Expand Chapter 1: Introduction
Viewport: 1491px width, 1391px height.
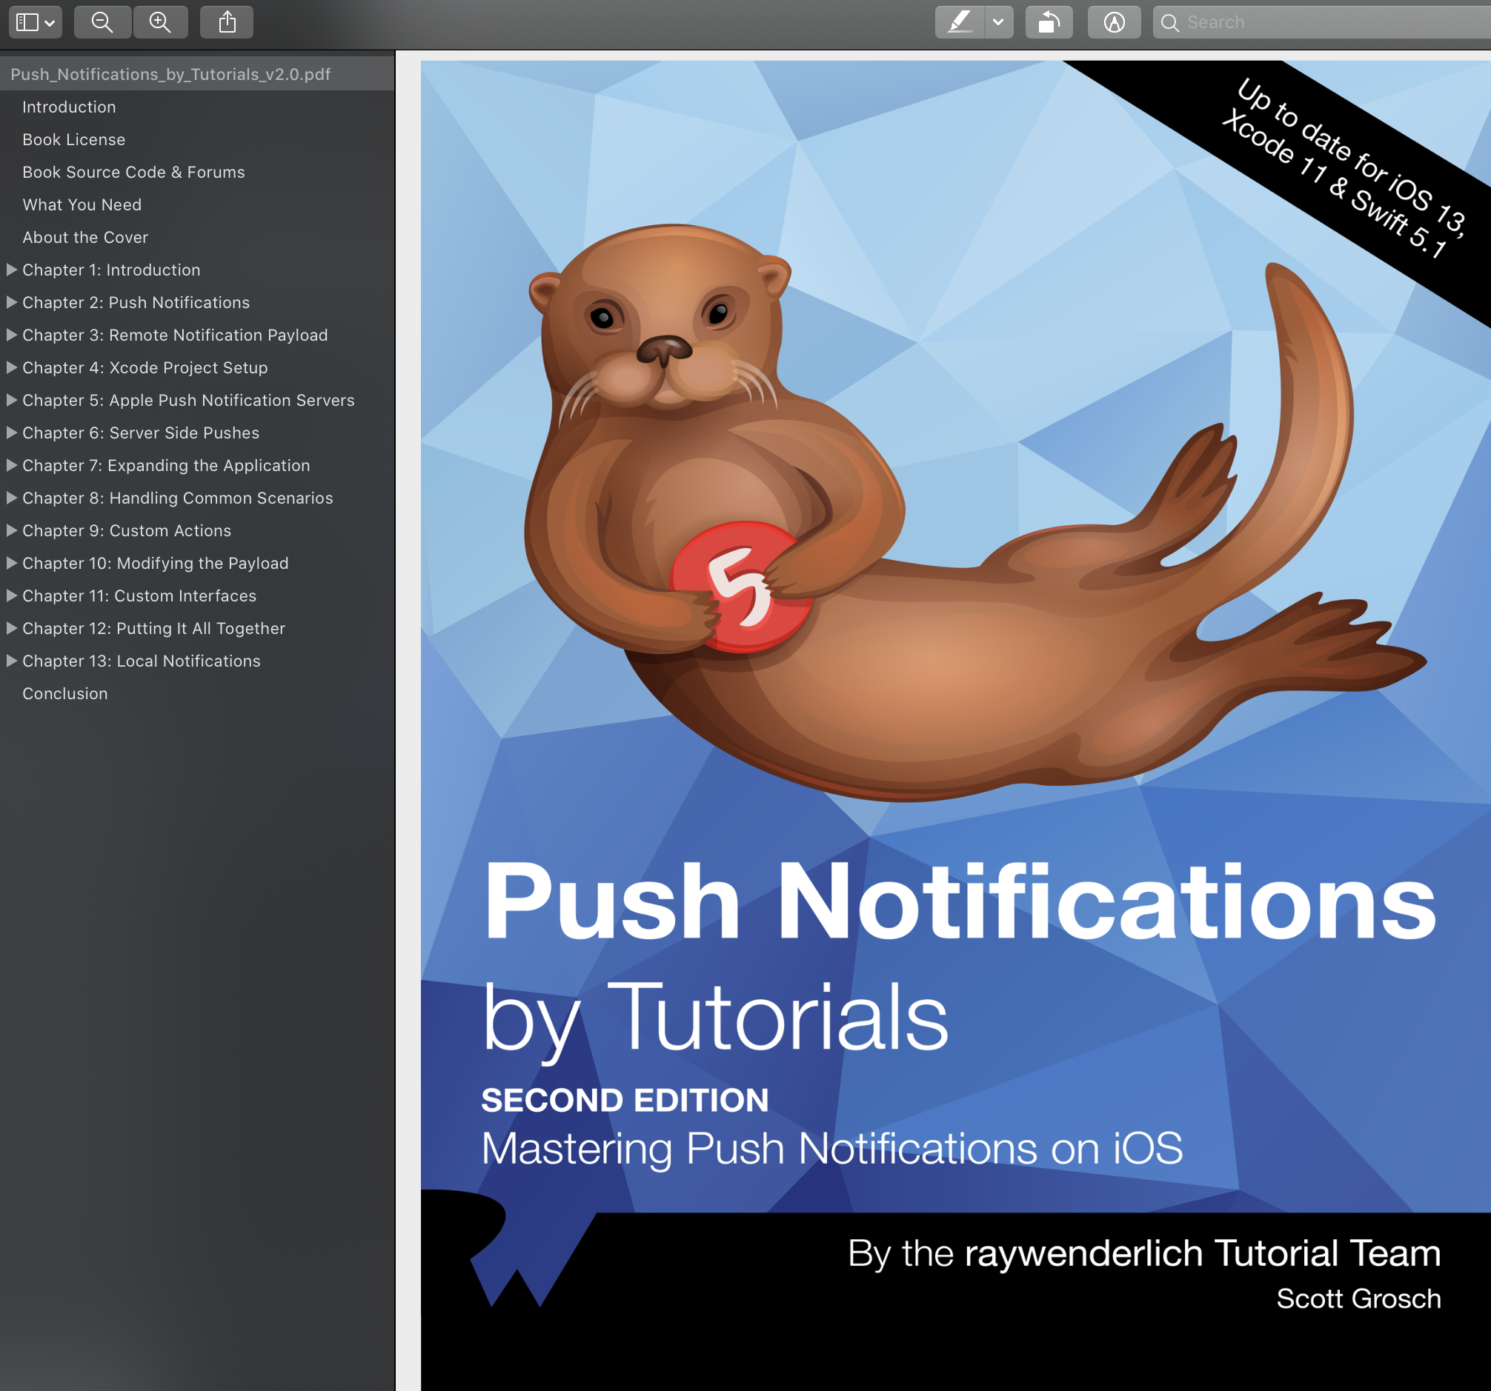coord(10,270)
